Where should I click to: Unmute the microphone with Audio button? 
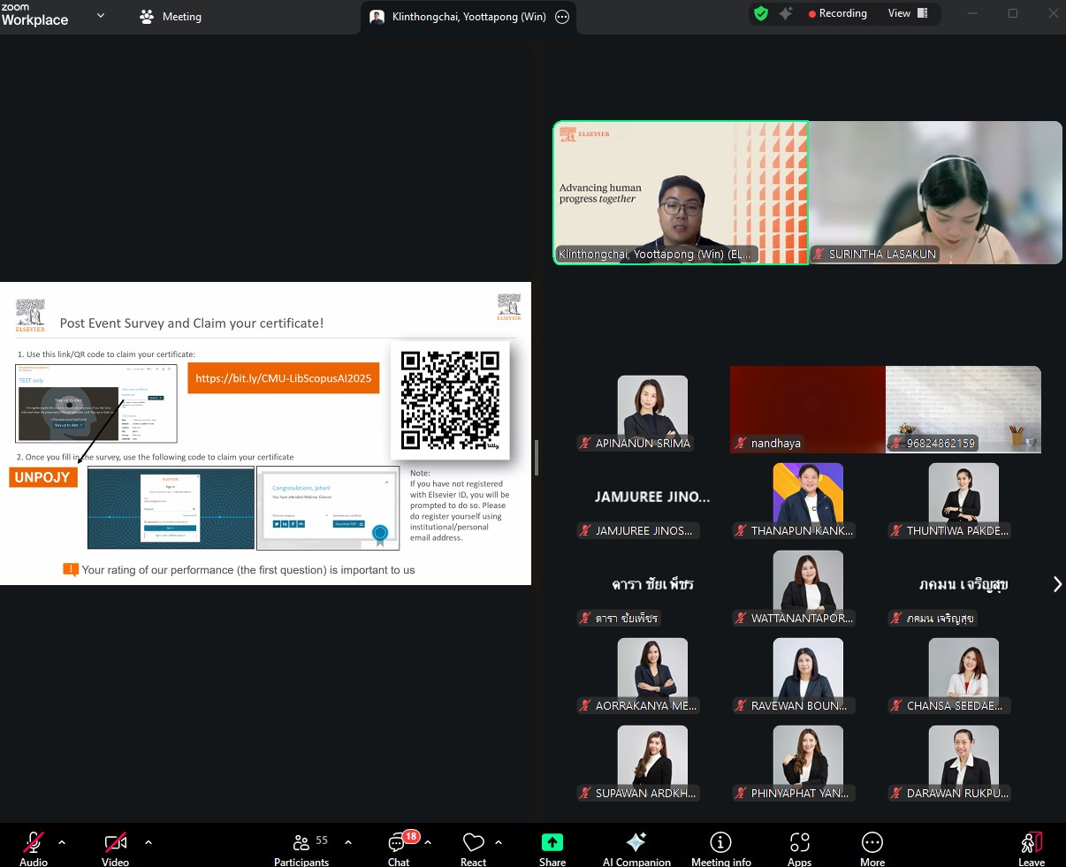pyautogui.click(x=34, y=848)
